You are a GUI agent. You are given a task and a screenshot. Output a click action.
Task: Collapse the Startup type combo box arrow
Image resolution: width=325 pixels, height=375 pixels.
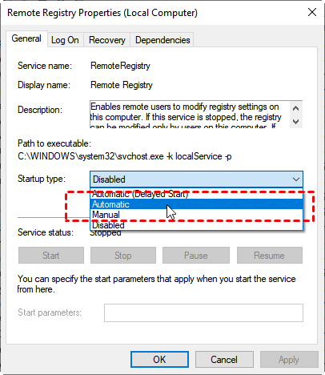[296, 179]
